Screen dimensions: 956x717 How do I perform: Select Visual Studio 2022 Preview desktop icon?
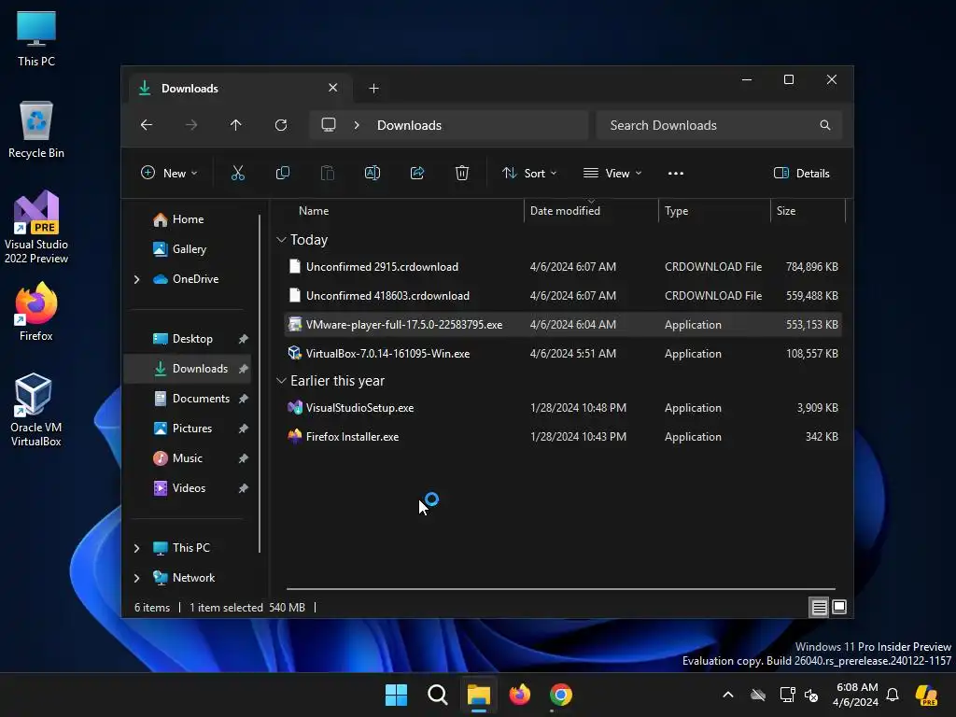(36, 227)
